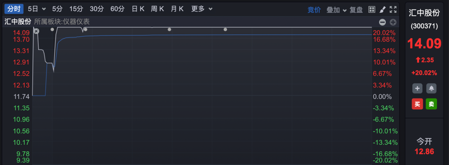Select the 15分 period tab
This screenshot has width=449, height=165.
[x=75, y=9]
